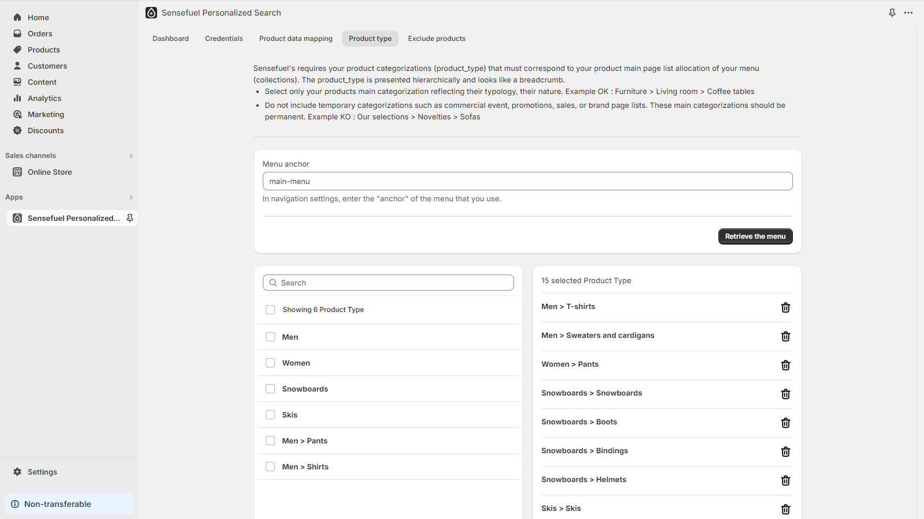Select the Snowboards checkbox
This screenshot has height=519, width=924.
(270, 389)
